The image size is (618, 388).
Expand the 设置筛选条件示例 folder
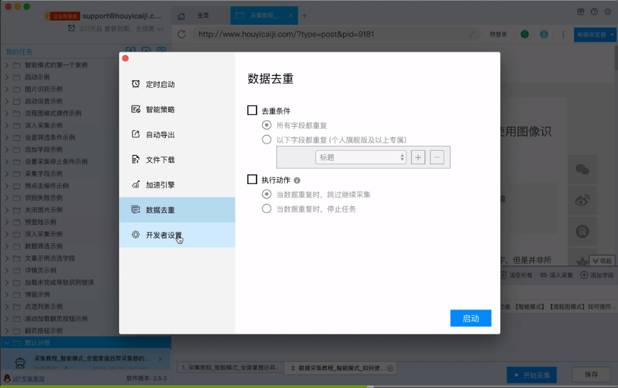coord(6,137)
